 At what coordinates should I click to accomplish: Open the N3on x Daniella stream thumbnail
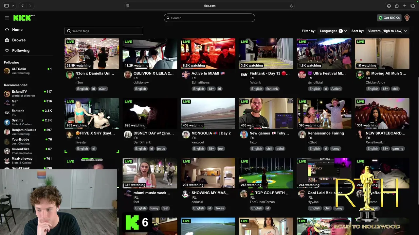click(x=92, y=54)
